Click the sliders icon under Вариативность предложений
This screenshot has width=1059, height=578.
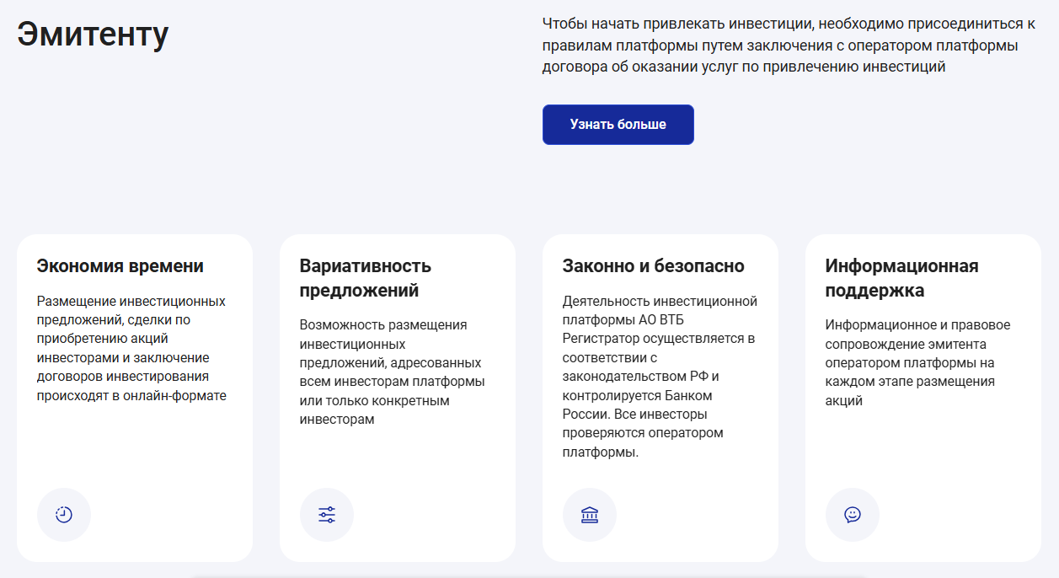(x=327, y=515)
